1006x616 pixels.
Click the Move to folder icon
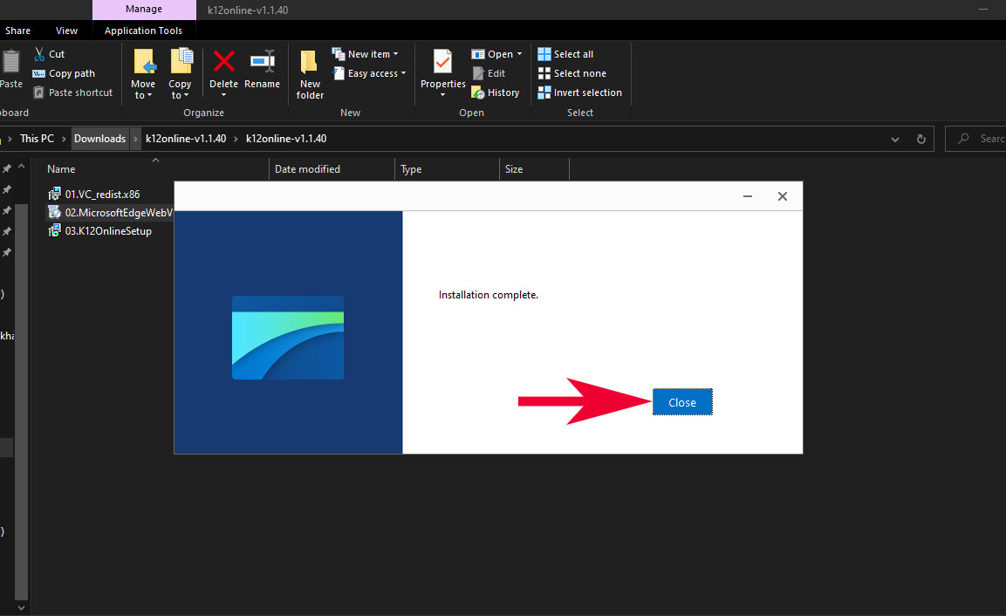143,63
